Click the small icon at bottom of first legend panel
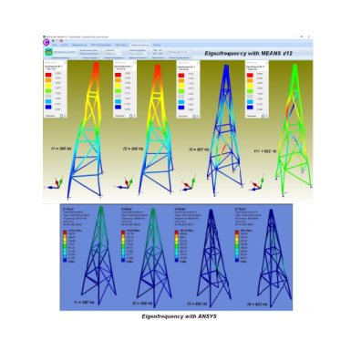The width and height of the screenshot is (361, 361). point(61,116)
